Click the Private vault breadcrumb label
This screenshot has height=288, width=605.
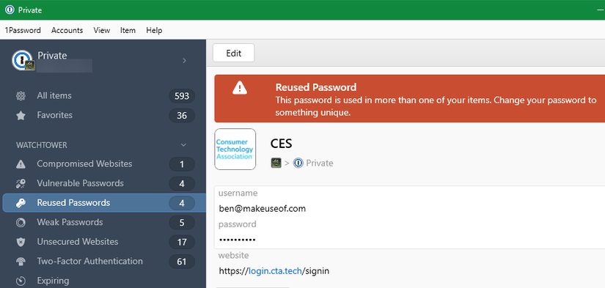point(320,163)
